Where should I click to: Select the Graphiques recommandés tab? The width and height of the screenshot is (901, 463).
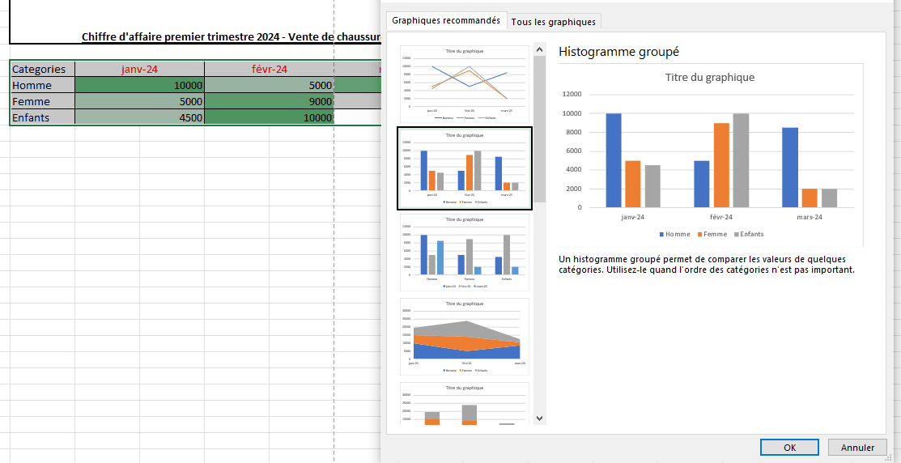[x=446, y=21]
